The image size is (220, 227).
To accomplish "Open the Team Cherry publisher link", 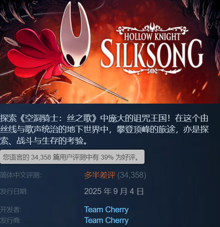I will pyautogui.click(x=106, y=220).
